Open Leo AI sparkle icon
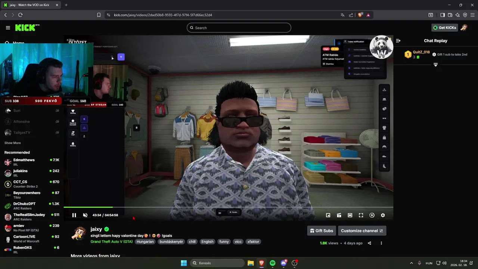The image size is (478, 269). coord(457,15)
